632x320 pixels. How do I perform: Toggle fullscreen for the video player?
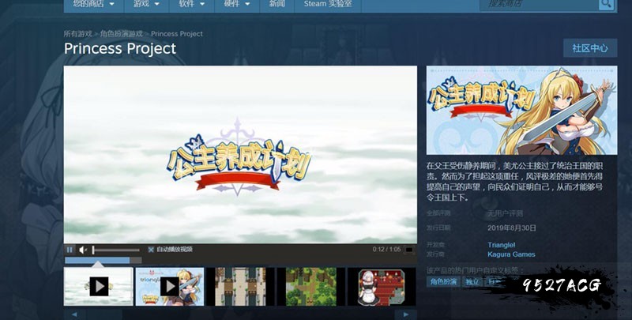click(x=408, y=250)
